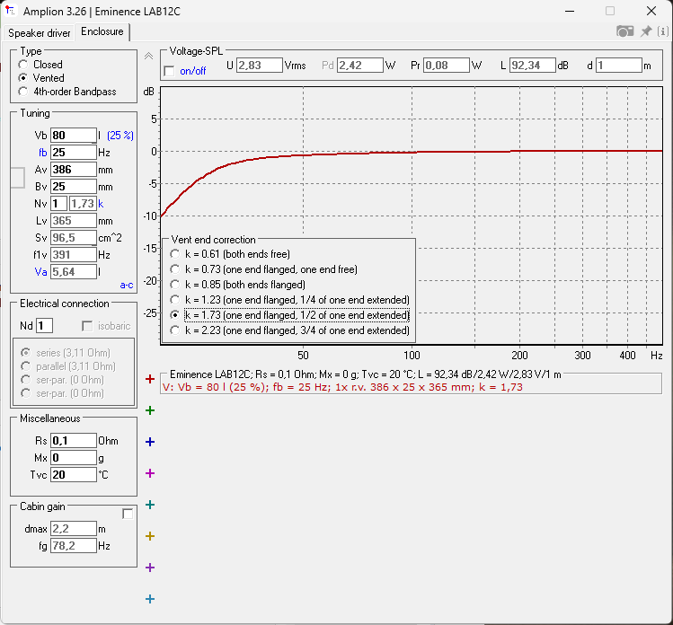Select the 4th-order Bandpass type

click(x=67, y=92)
